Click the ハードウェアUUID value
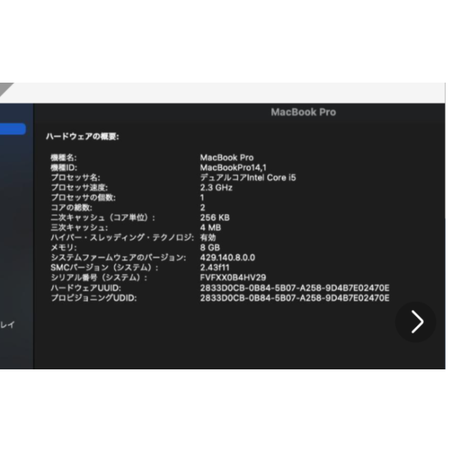The image size is (452, 452). click(295, 287)
